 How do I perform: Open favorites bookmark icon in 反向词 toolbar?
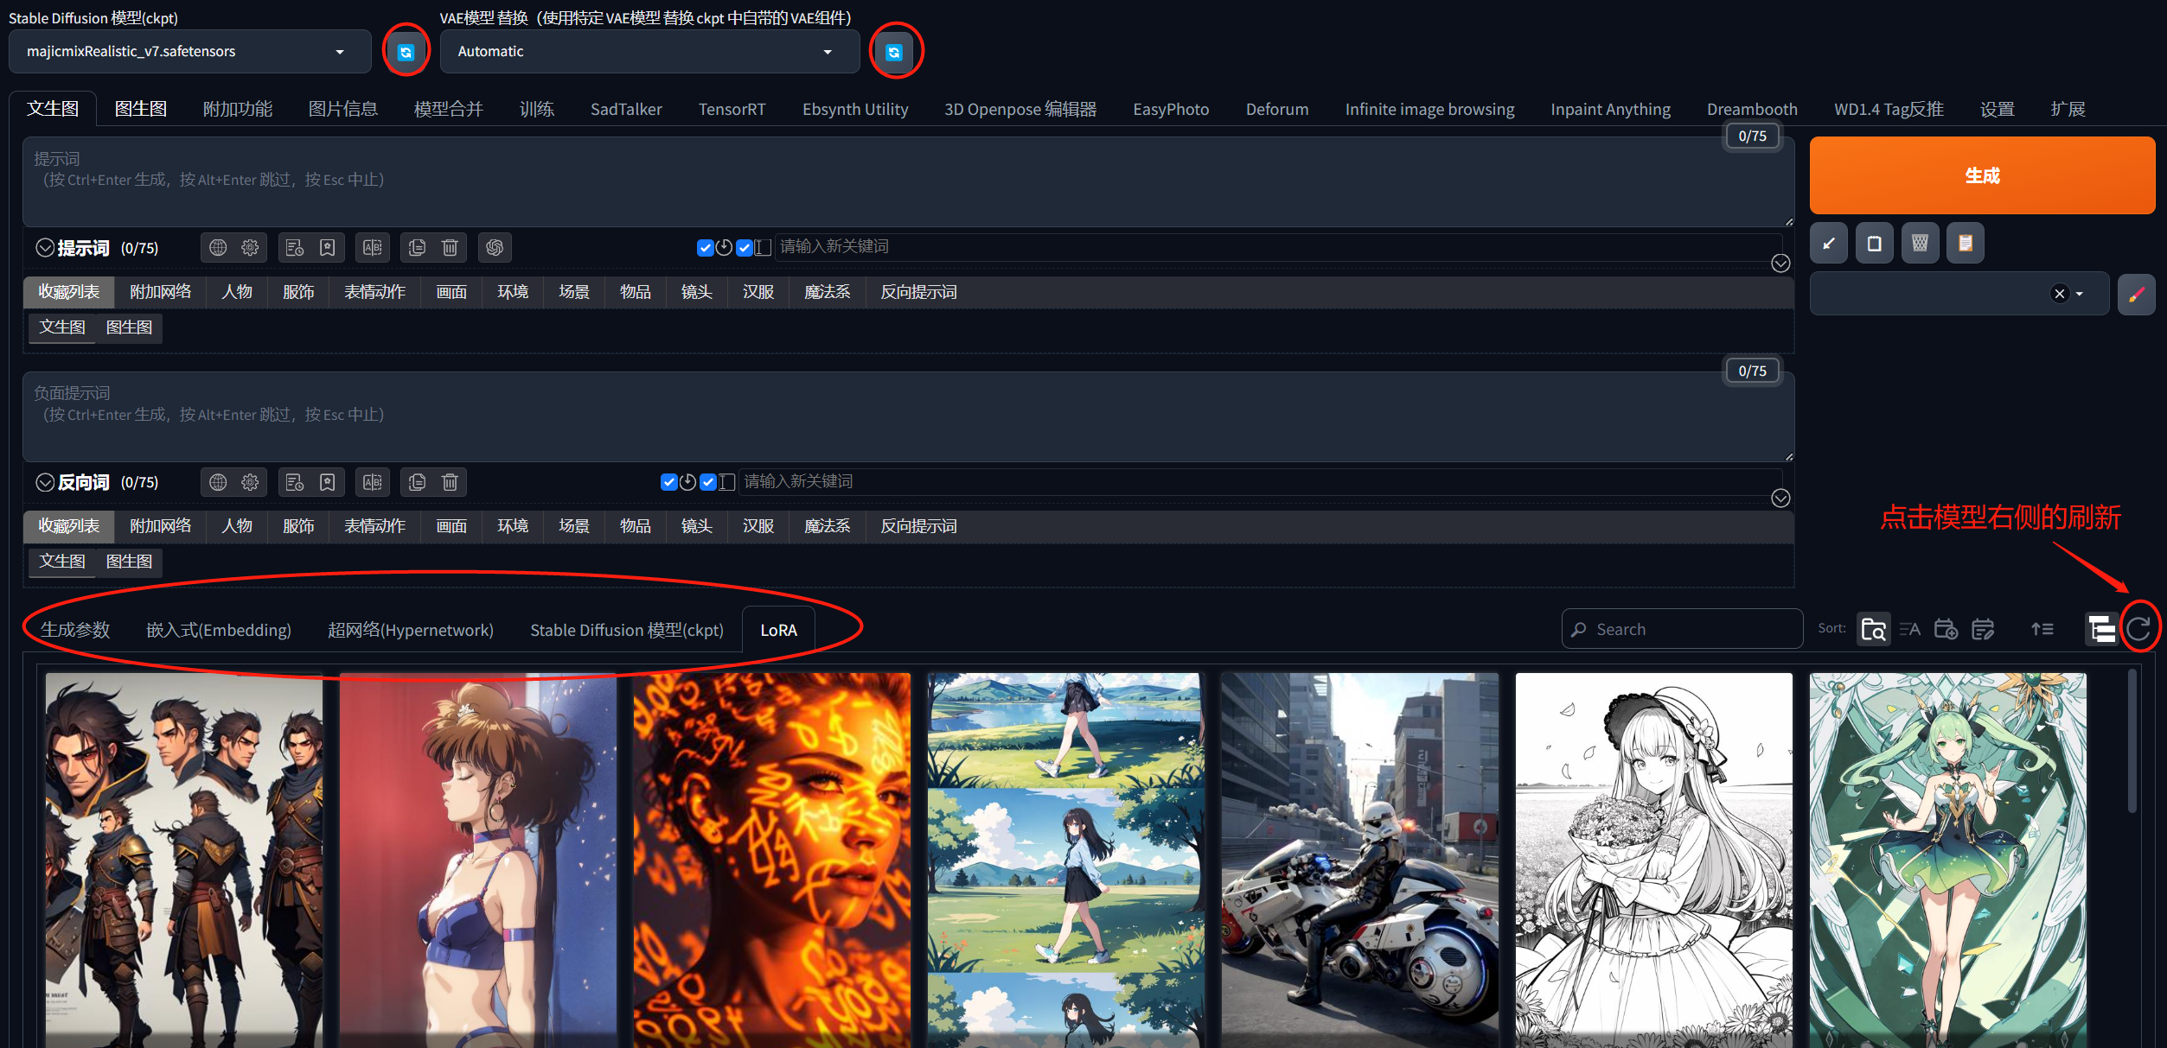(328, 482)
